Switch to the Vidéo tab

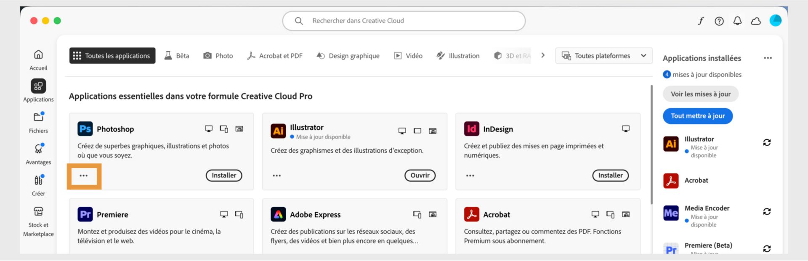point(408,55)
